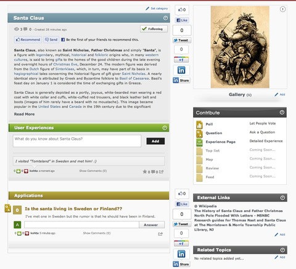
Task: Show Comments on the Tomteland experience
Action: 93,171
